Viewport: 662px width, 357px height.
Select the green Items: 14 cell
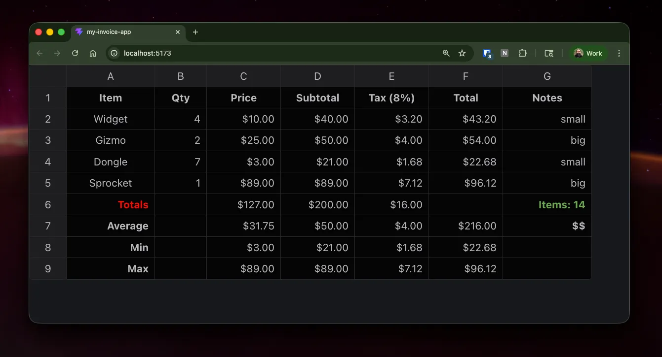[x=547, y=205]
